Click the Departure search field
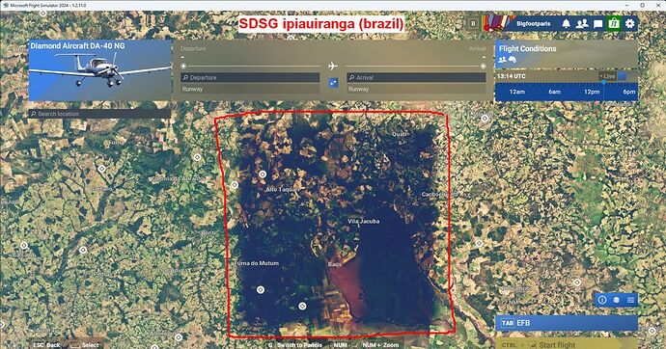This screenshot has height=349, width=666. tap(250, 77)
